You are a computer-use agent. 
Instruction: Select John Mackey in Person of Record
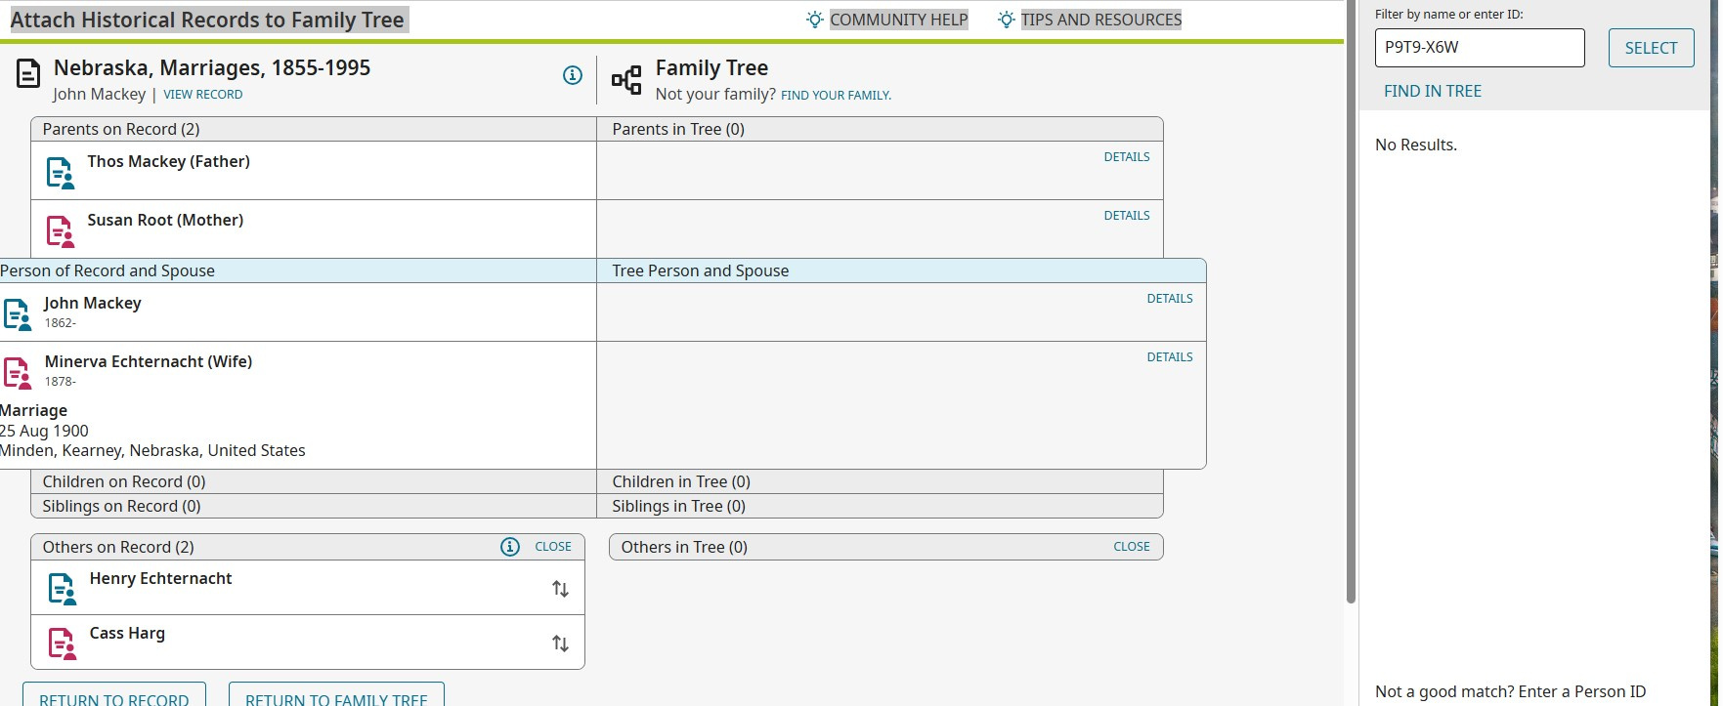(x=93, y=303)
